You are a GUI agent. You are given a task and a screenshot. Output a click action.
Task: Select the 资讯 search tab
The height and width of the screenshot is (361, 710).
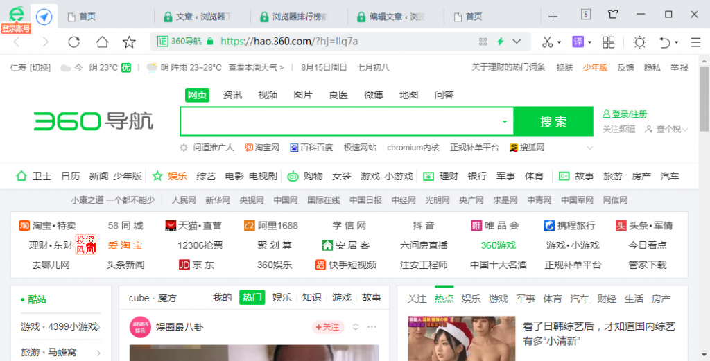coord(232,95)
